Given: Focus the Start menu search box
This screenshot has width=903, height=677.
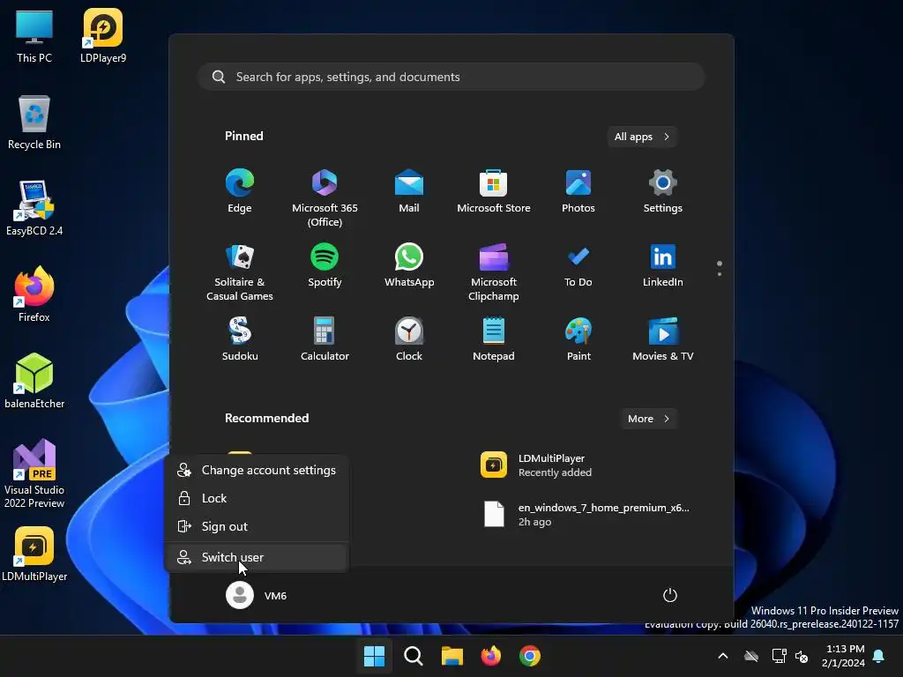Looking at the screenshot, I should point(451,77).
